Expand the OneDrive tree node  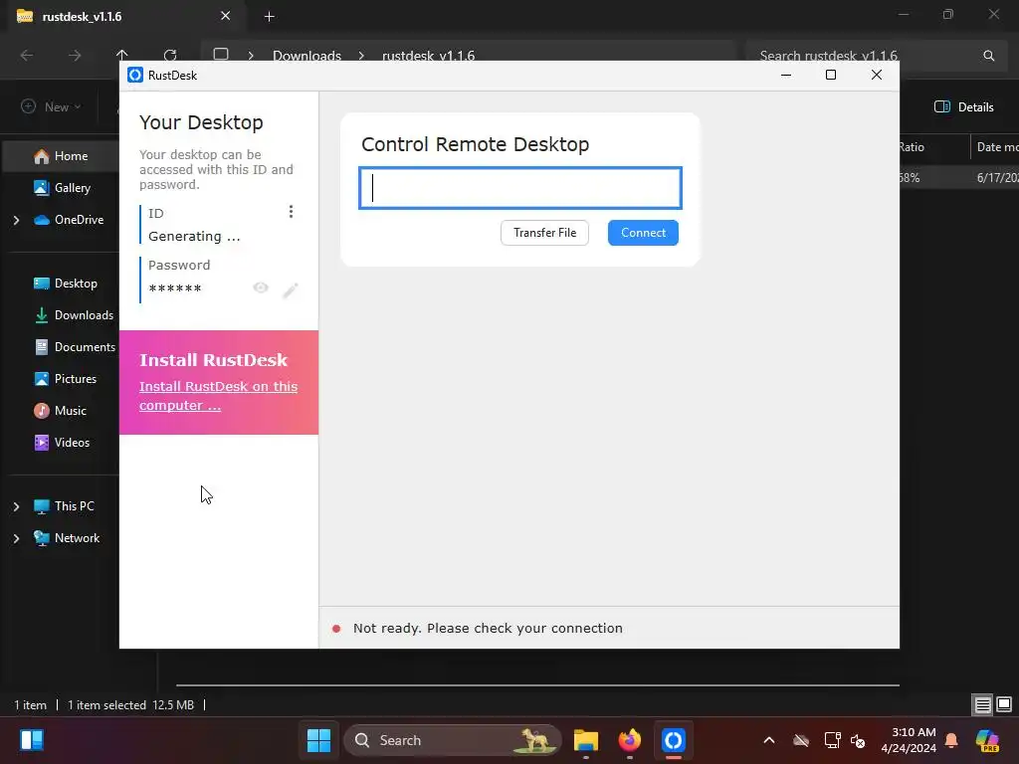16,220
